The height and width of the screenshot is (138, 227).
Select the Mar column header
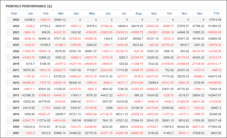click(61, 13)
